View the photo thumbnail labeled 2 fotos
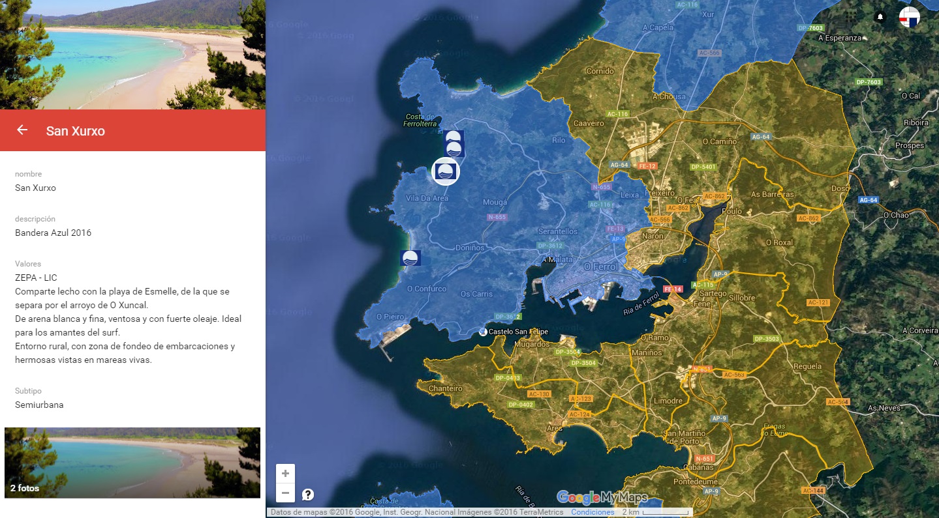 pos(132,463)
